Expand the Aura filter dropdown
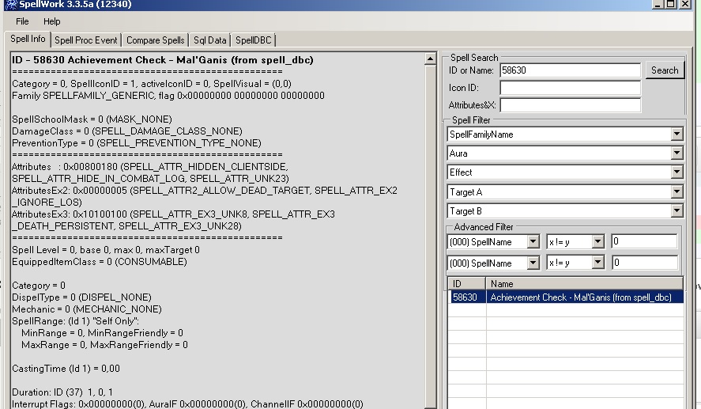701x409 pixels. 677,153
